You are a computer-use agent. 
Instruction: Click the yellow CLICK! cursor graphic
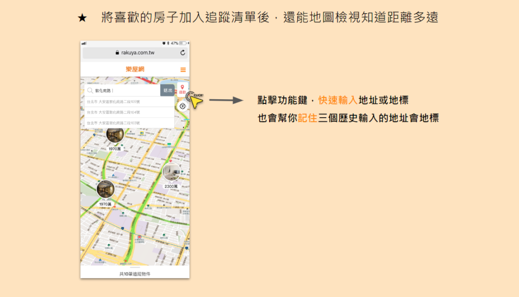[x=196, y=100]
